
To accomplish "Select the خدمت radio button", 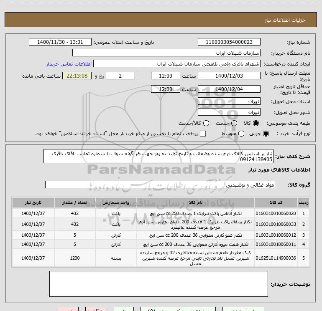I will click(x=234, y=123).
